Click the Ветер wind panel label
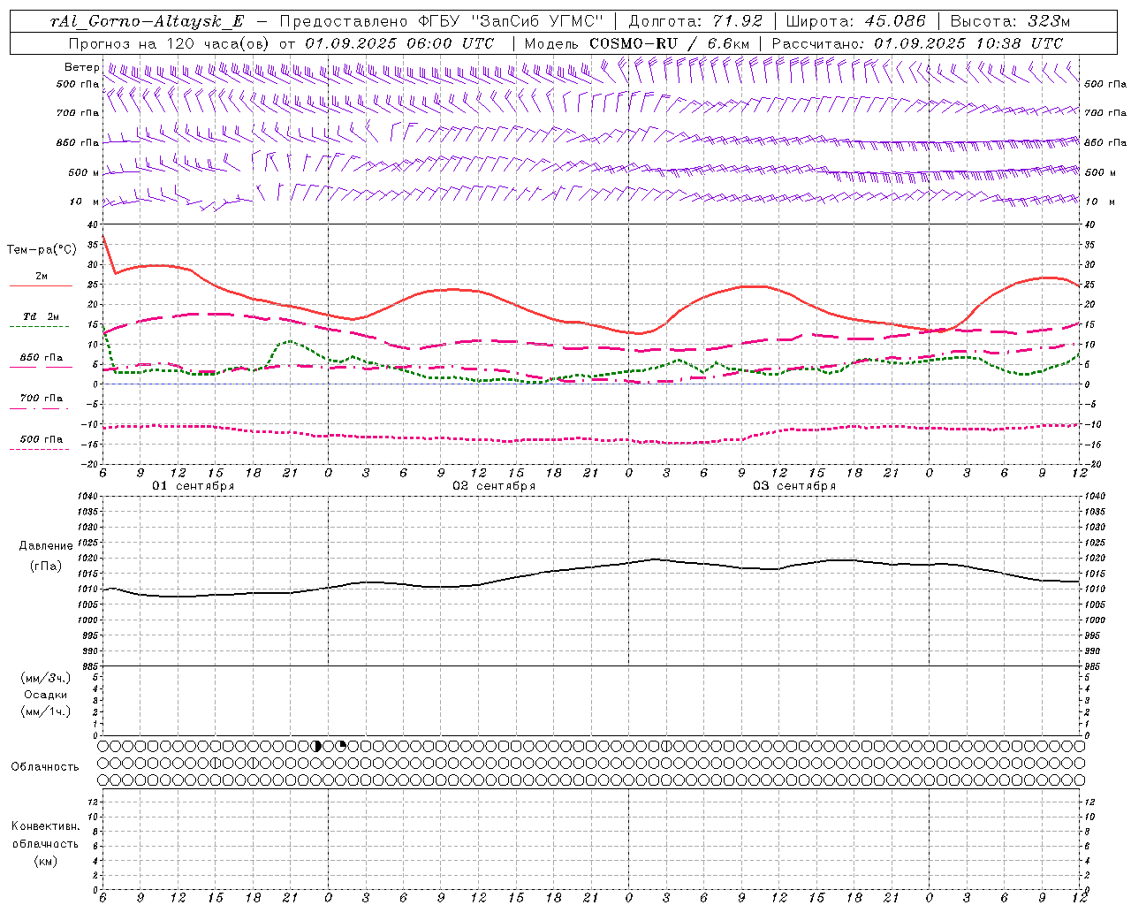This screenshot has width=1131, height=905. (81, 67)
